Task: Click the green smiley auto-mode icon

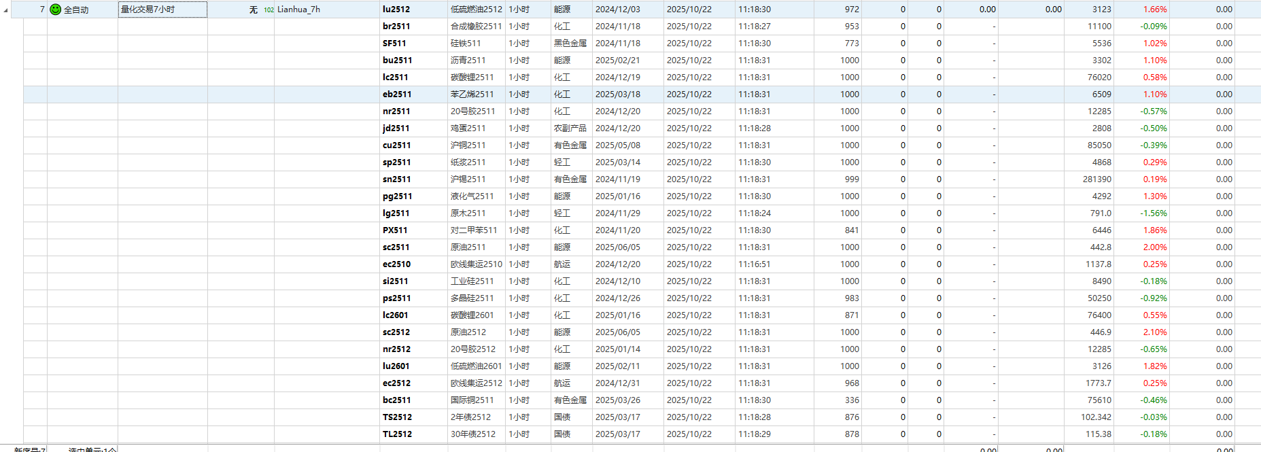Action: 56,10
